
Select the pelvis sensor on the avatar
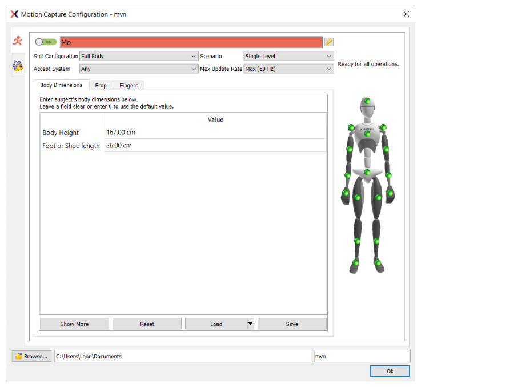[367, 172]
